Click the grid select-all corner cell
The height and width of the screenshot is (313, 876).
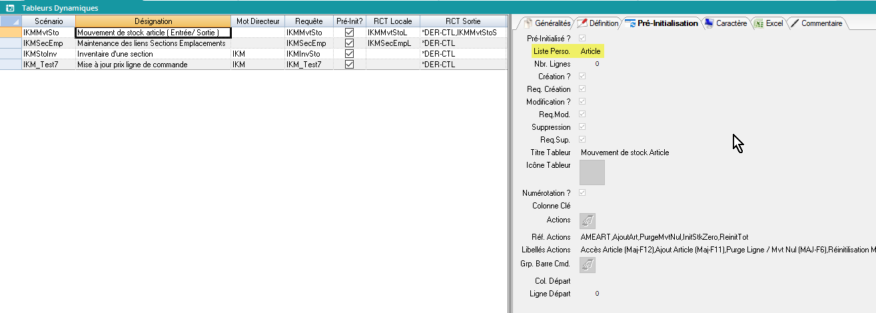11,21
